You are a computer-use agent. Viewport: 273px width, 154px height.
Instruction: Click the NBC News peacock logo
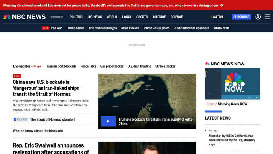[x=24, y=17]
